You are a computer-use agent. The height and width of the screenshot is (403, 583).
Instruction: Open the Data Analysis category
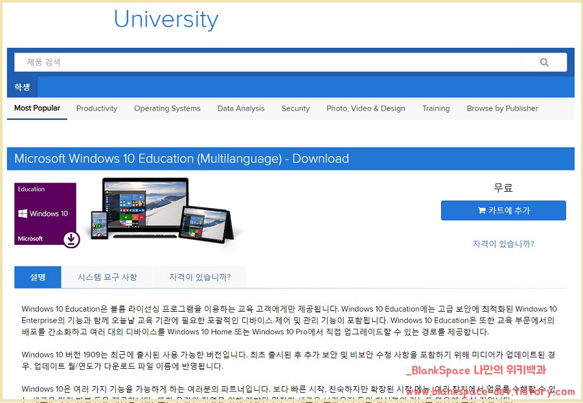click(x=241, y=109)
